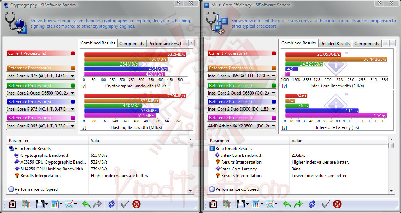Screen dimensions: 401x213
Task: Click the [y] button under Cryptographic Bandwidth chart
Action: pyautogui.click(x=84, y=86)
